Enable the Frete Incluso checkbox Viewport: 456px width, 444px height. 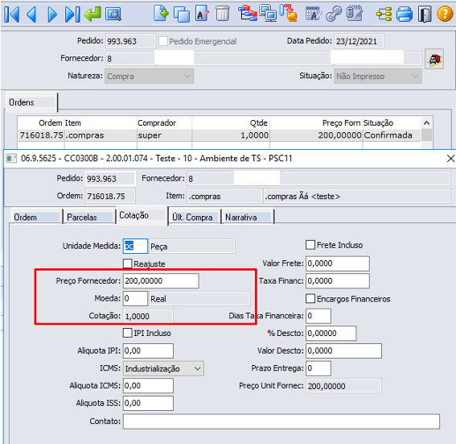click(x=310, y=245)
